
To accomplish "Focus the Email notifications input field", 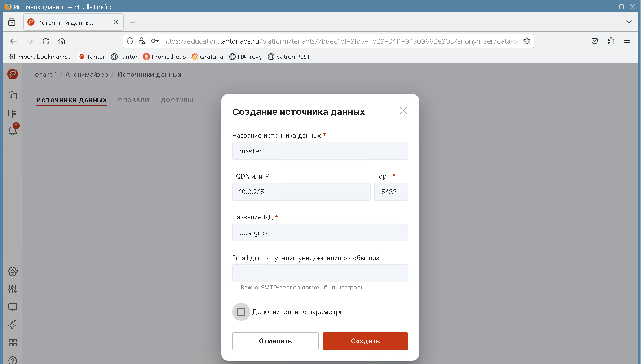I will point(320,273).
